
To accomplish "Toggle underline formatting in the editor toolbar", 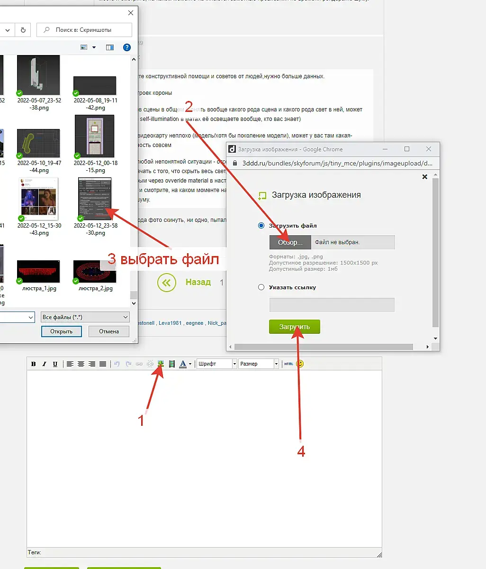I will (x=55, y=364).
